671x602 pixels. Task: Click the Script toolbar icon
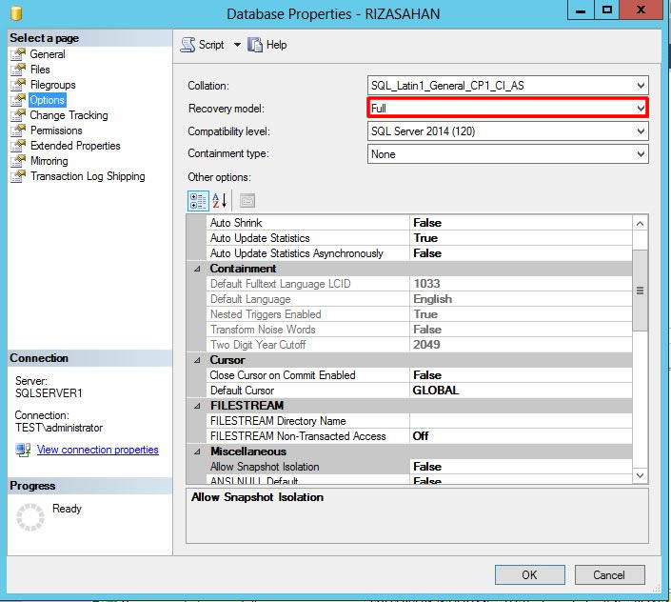[x=187, y=45]
